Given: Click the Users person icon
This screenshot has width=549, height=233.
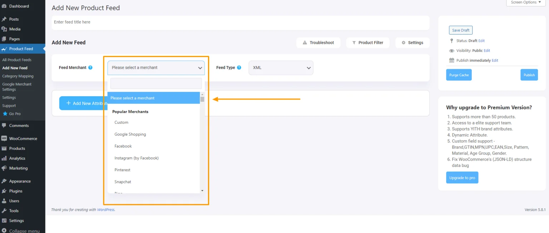Looking at the screenshot, I should (4, 201).
